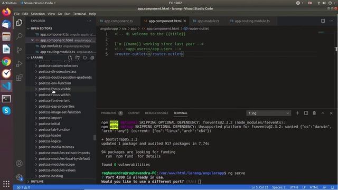The image size is (338, 190).
Task: Open the Help menu
Action: click(92, 14)
